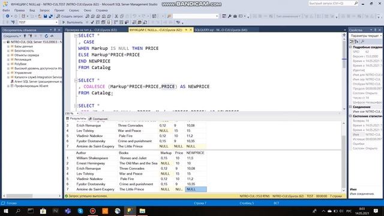Open Skype from taskbar
The width and height of the screenshot is (384, 216).
pos(80,211)
